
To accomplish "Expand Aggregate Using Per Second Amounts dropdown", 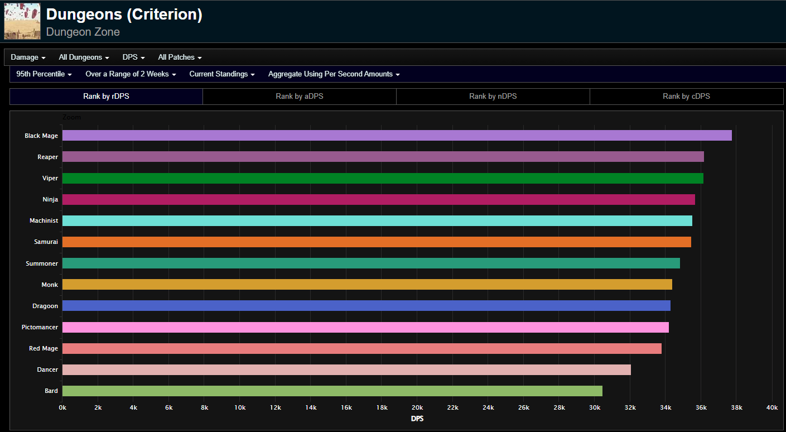I will click(334, 74).
